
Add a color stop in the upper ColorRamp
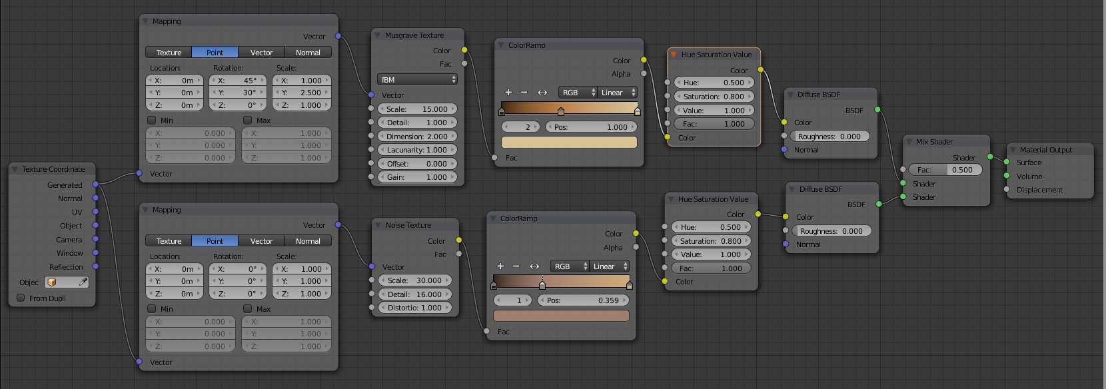[x=508, y=93]
